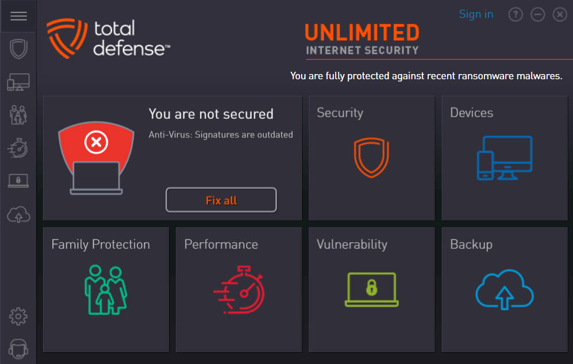Open the Family Protection sidebar icon

point(18,115)
